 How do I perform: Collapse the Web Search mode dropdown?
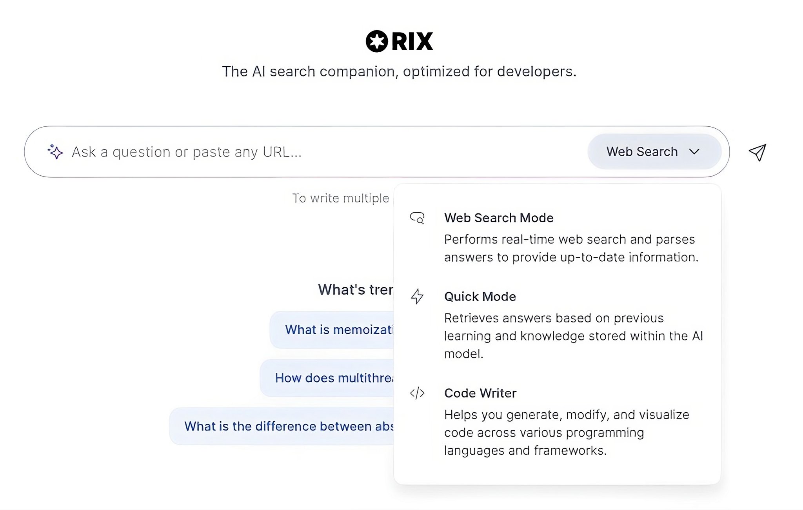click(654, 152)
